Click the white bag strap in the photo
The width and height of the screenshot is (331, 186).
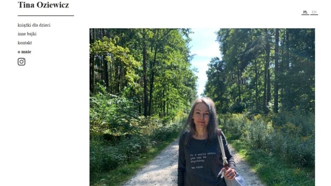222,148
